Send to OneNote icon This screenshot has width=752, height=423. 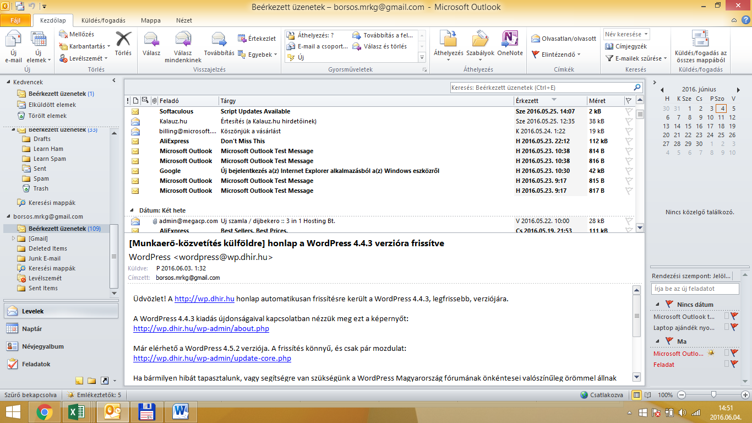click(510, 44)
